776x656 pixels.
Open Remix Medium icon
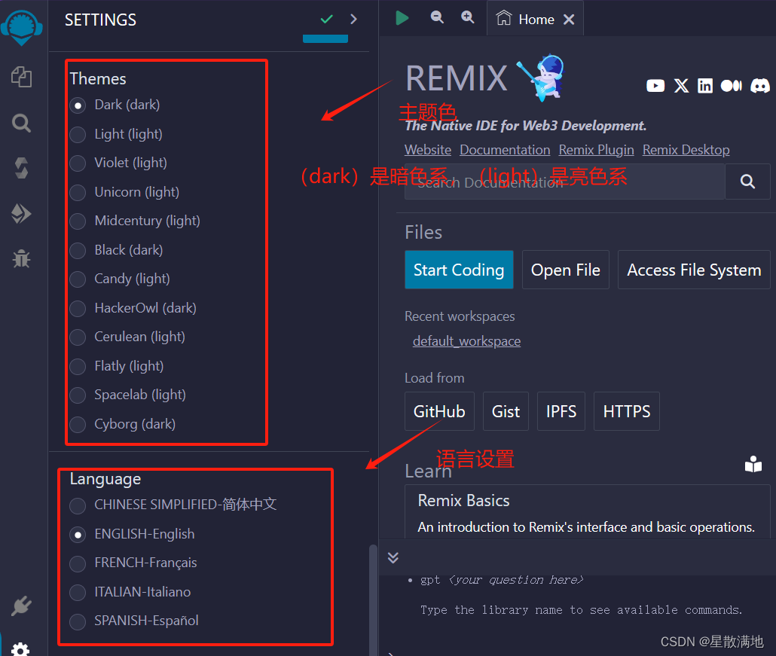click(x=731, y=86)
